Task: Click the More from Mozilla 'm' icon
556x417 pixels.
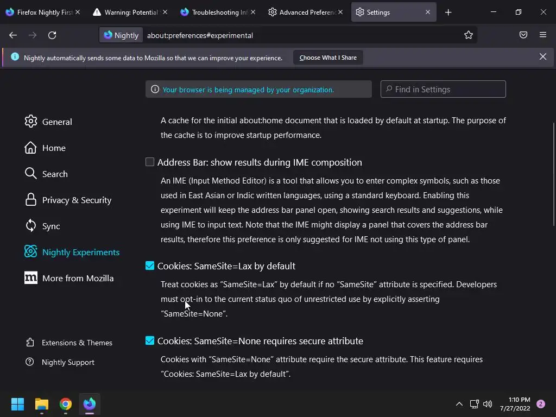Action: point(31,277)
